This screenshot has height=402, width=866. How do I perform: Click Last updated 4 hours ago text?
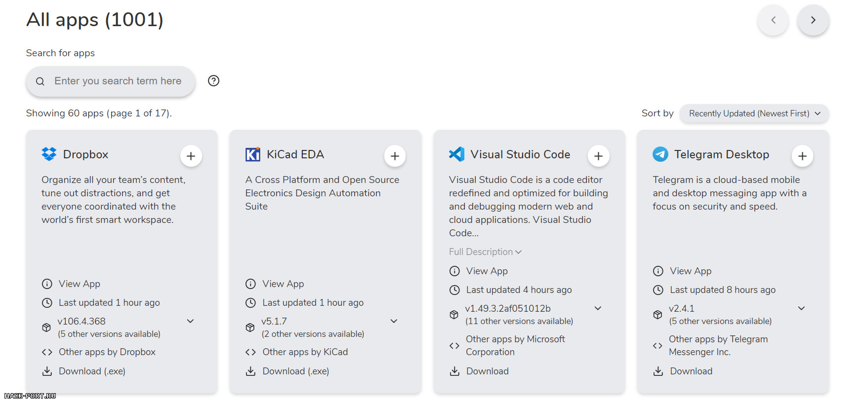point(519,290)
